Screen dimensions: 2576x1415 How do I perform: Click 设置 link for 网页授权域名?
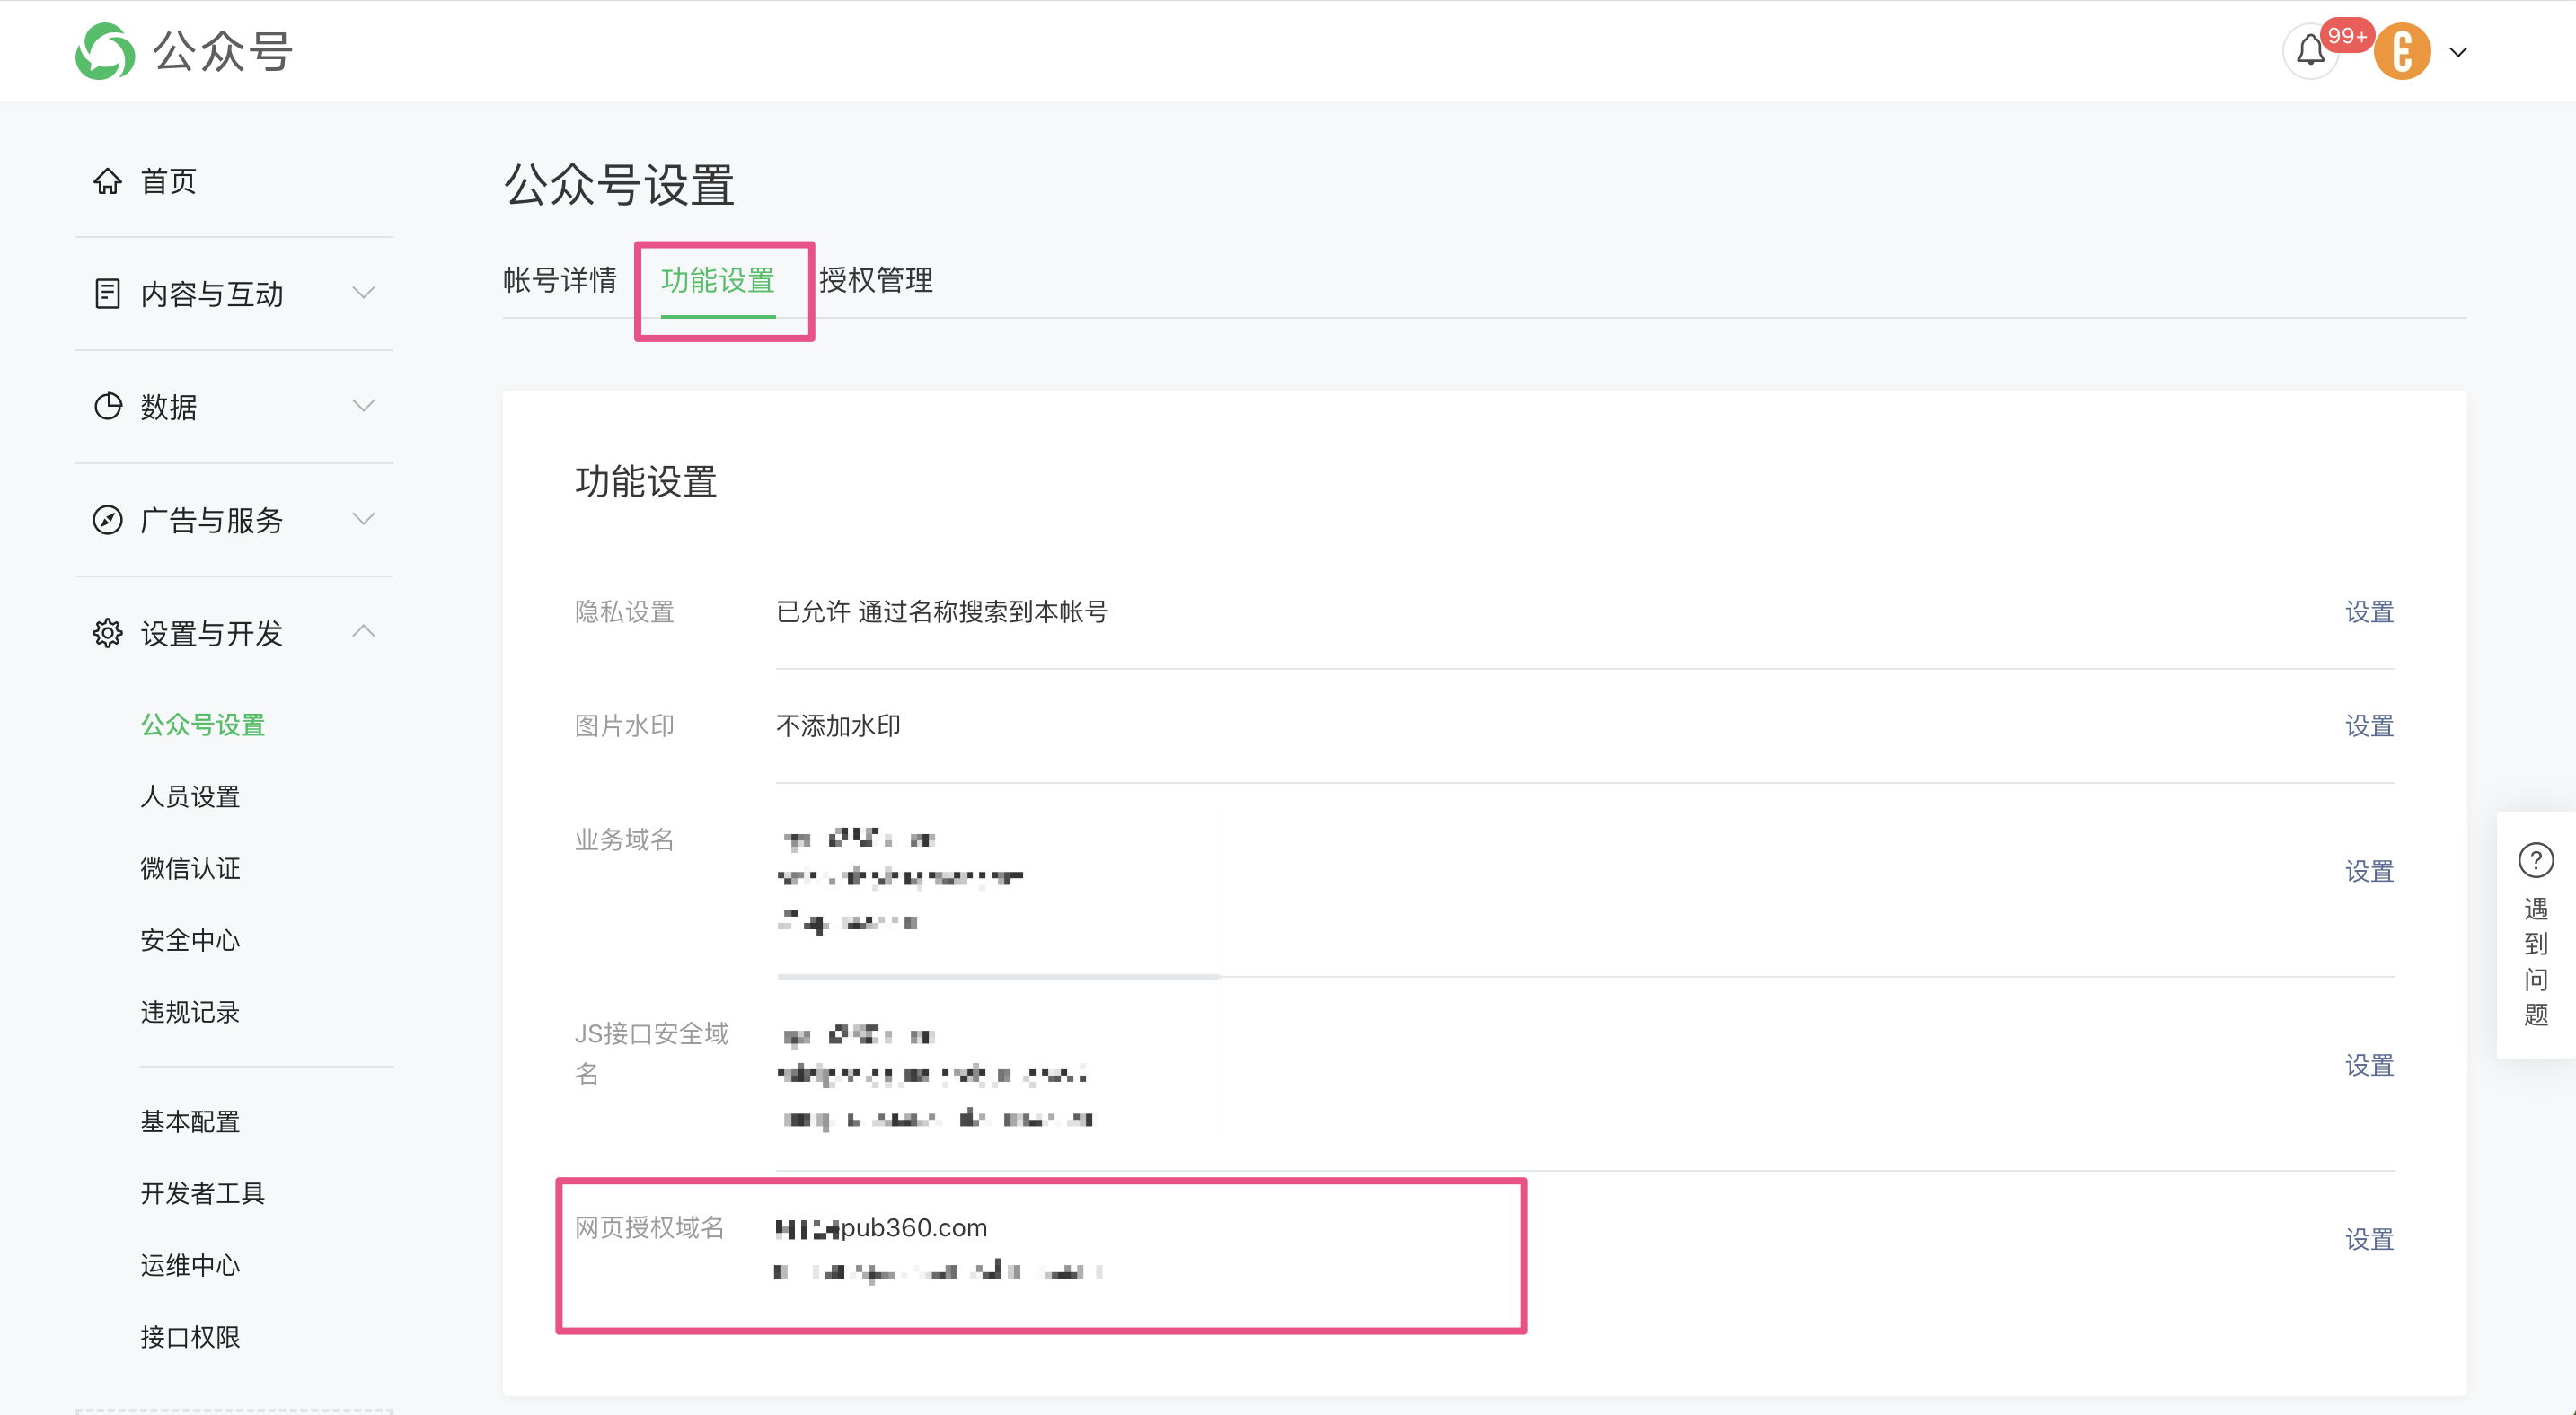(x=2369, y=1239)
